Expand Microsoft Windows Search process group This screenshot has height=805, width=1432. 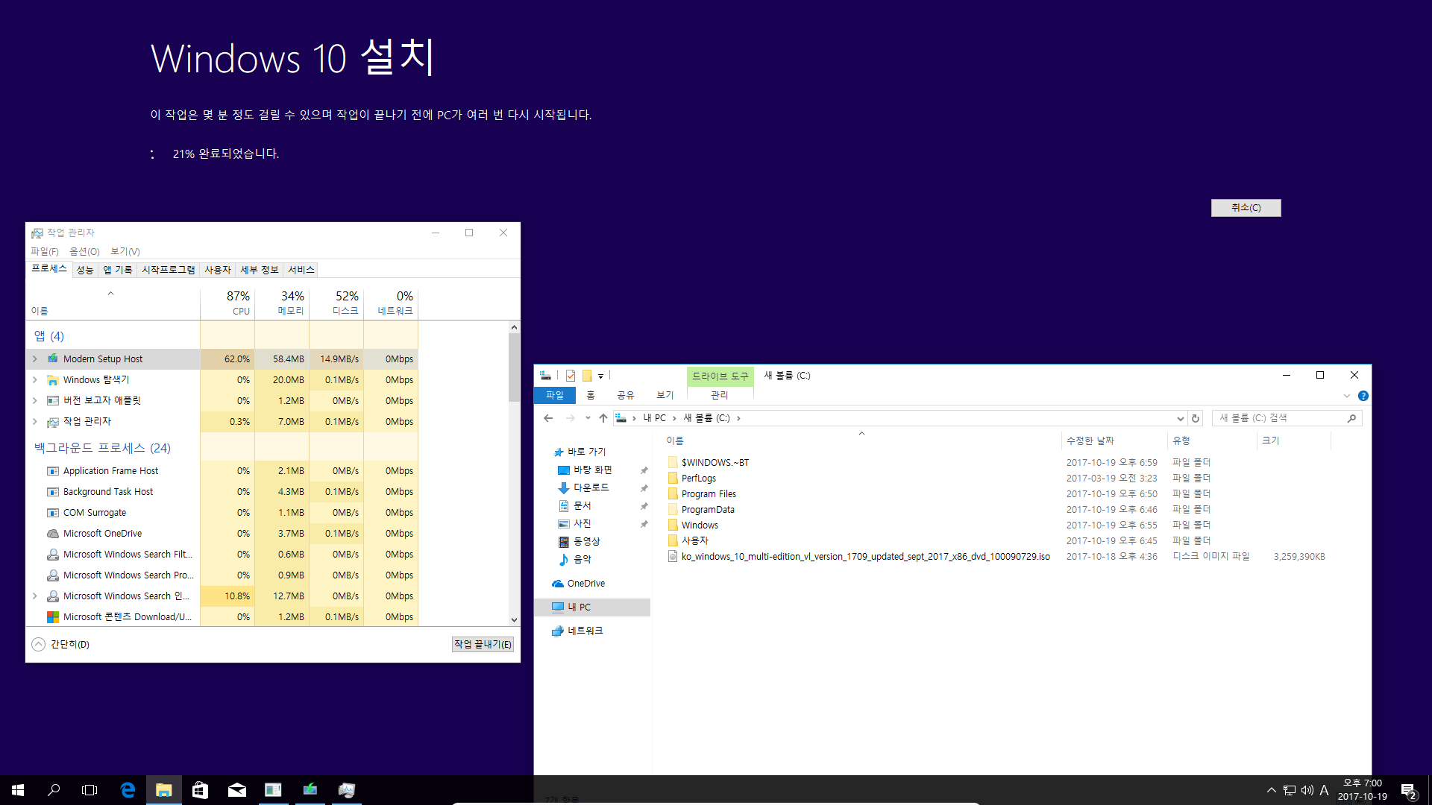pyautogui.click(x=35, y=596)
